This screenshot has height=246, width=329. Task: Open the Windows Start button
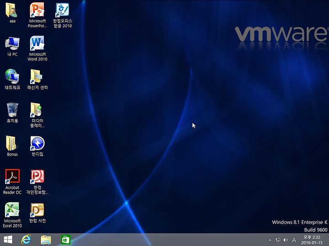click(8, 240)
